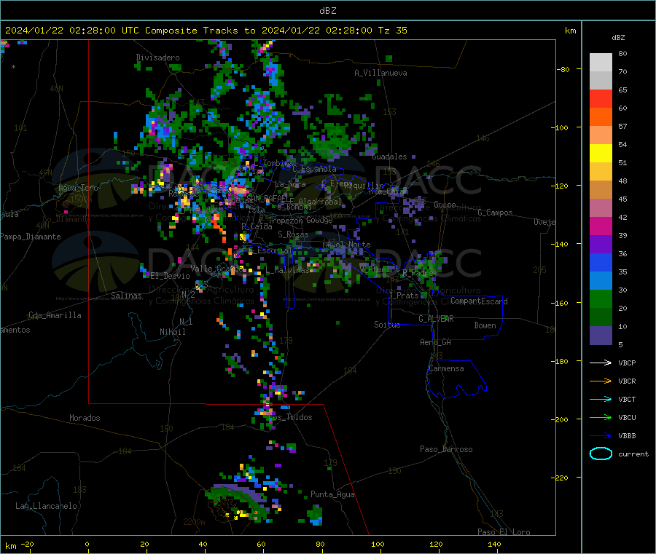Select the red swatch between 65 and 60
This screenshot has height=554, width=656.
click(601, 98)
